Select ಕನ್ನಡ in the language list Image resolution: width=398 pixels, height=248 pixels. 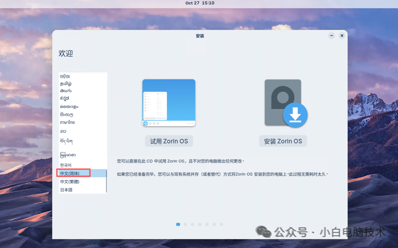click(x=67, y=99)
